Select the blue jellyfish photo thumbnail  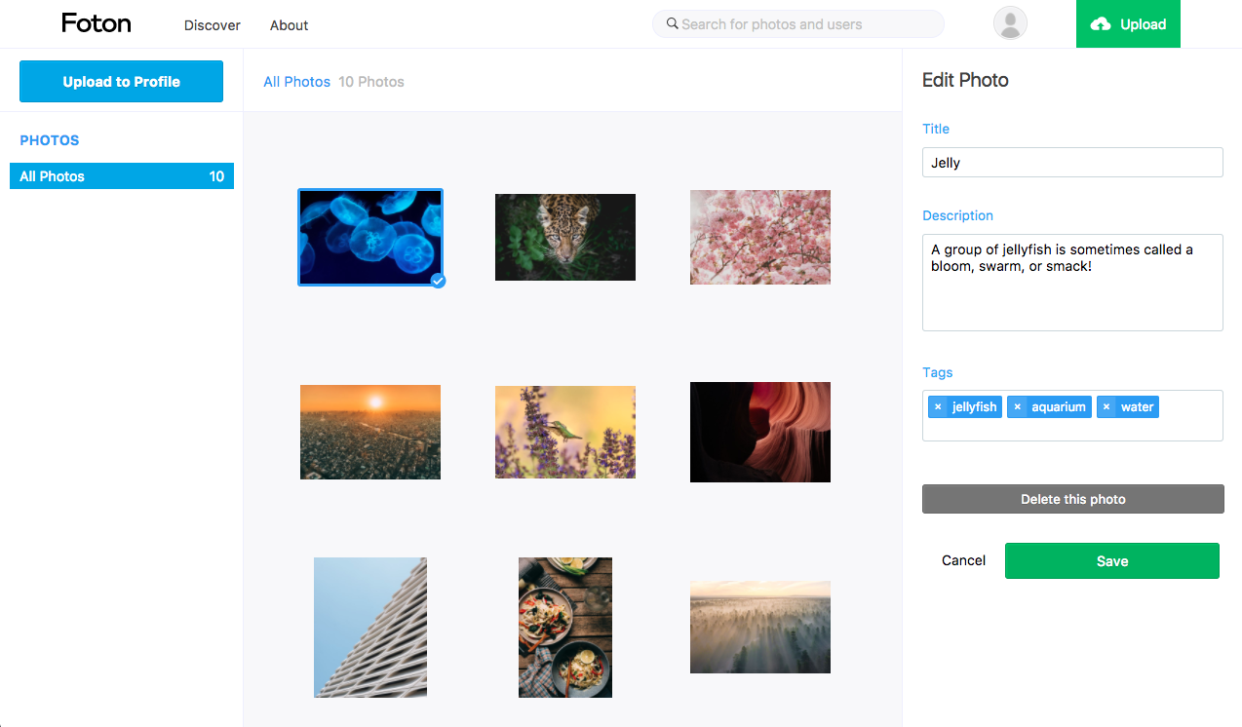370,237
